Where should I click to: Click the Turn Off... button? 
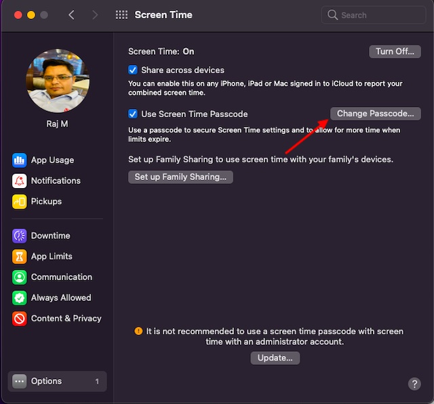[x=395, y=51]
